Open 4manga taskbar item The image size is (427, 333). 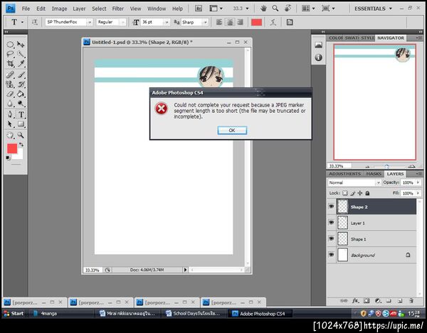(x=49, y=313)
